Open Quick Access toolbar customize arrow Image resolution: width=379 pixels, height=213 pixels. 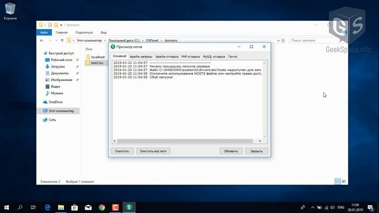coord(61,25)
